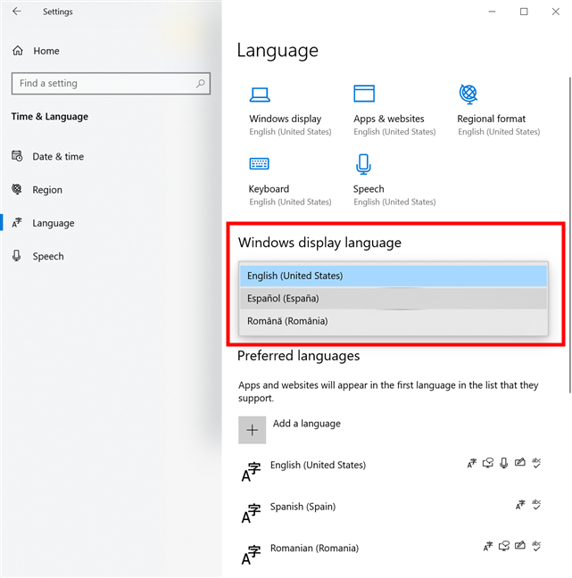
Task: Click the Add a language label
Action: point(306,424)
